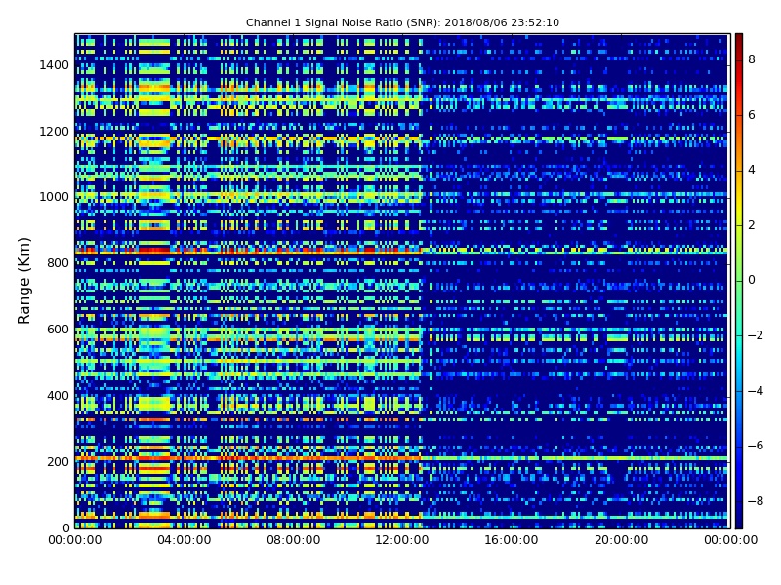This screenshot has height=585, width=781.
Task: Click the colorbar value 8 label
Action: [752, 59]
